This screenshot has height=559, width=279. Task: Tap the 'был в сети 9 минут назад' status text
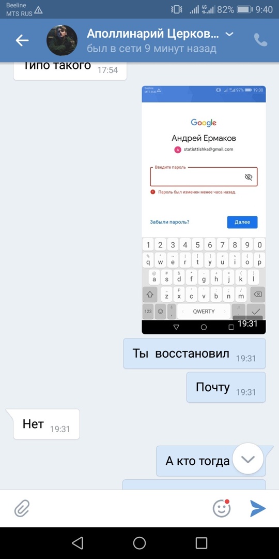(x=151, y=49)
